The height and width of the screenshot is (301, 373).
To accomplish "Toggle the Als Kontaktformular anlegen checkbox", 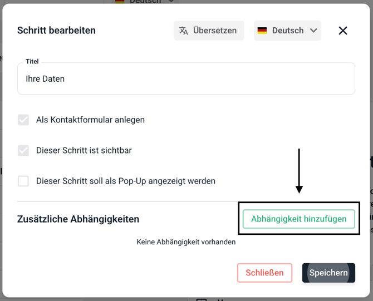I will (23, 120).
